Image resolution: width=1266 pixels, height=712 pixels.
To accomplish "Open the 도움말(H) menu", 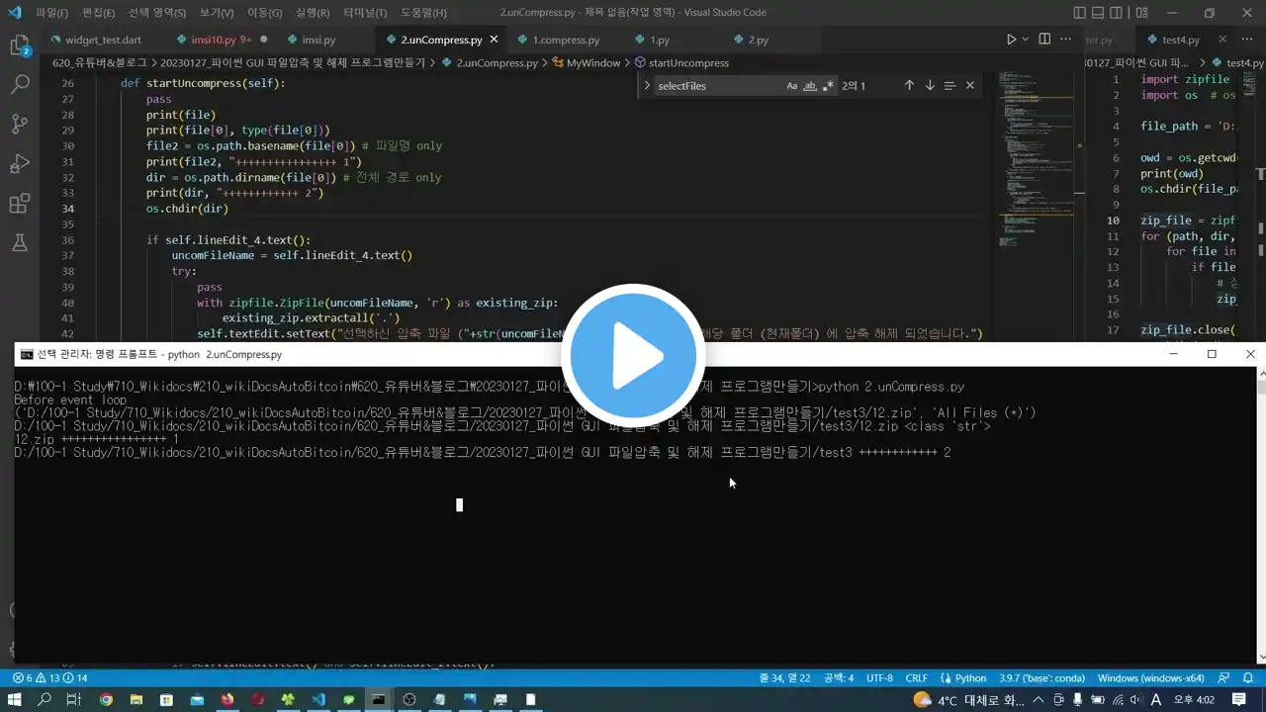I will pos(423,13).
